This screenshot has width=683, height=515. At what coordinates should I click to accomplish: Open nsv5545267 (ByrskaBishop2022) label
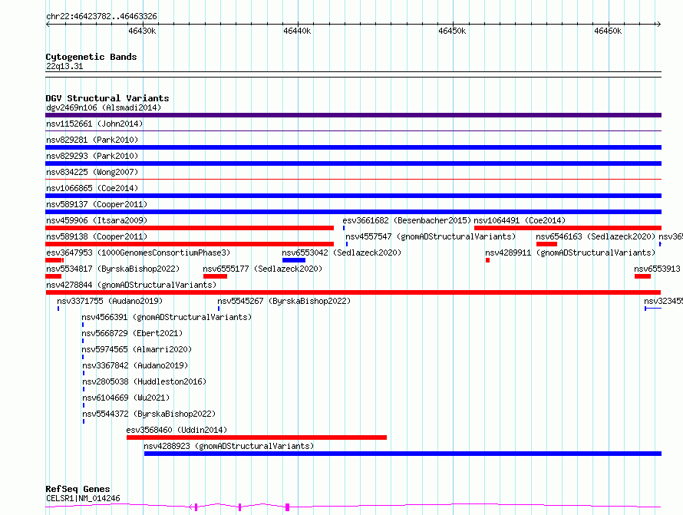pos(284,301)
